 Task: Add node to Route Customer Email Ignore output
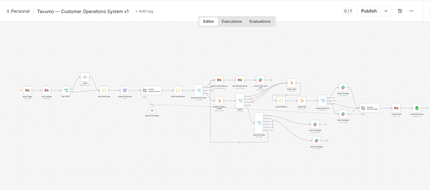(212, 90)
